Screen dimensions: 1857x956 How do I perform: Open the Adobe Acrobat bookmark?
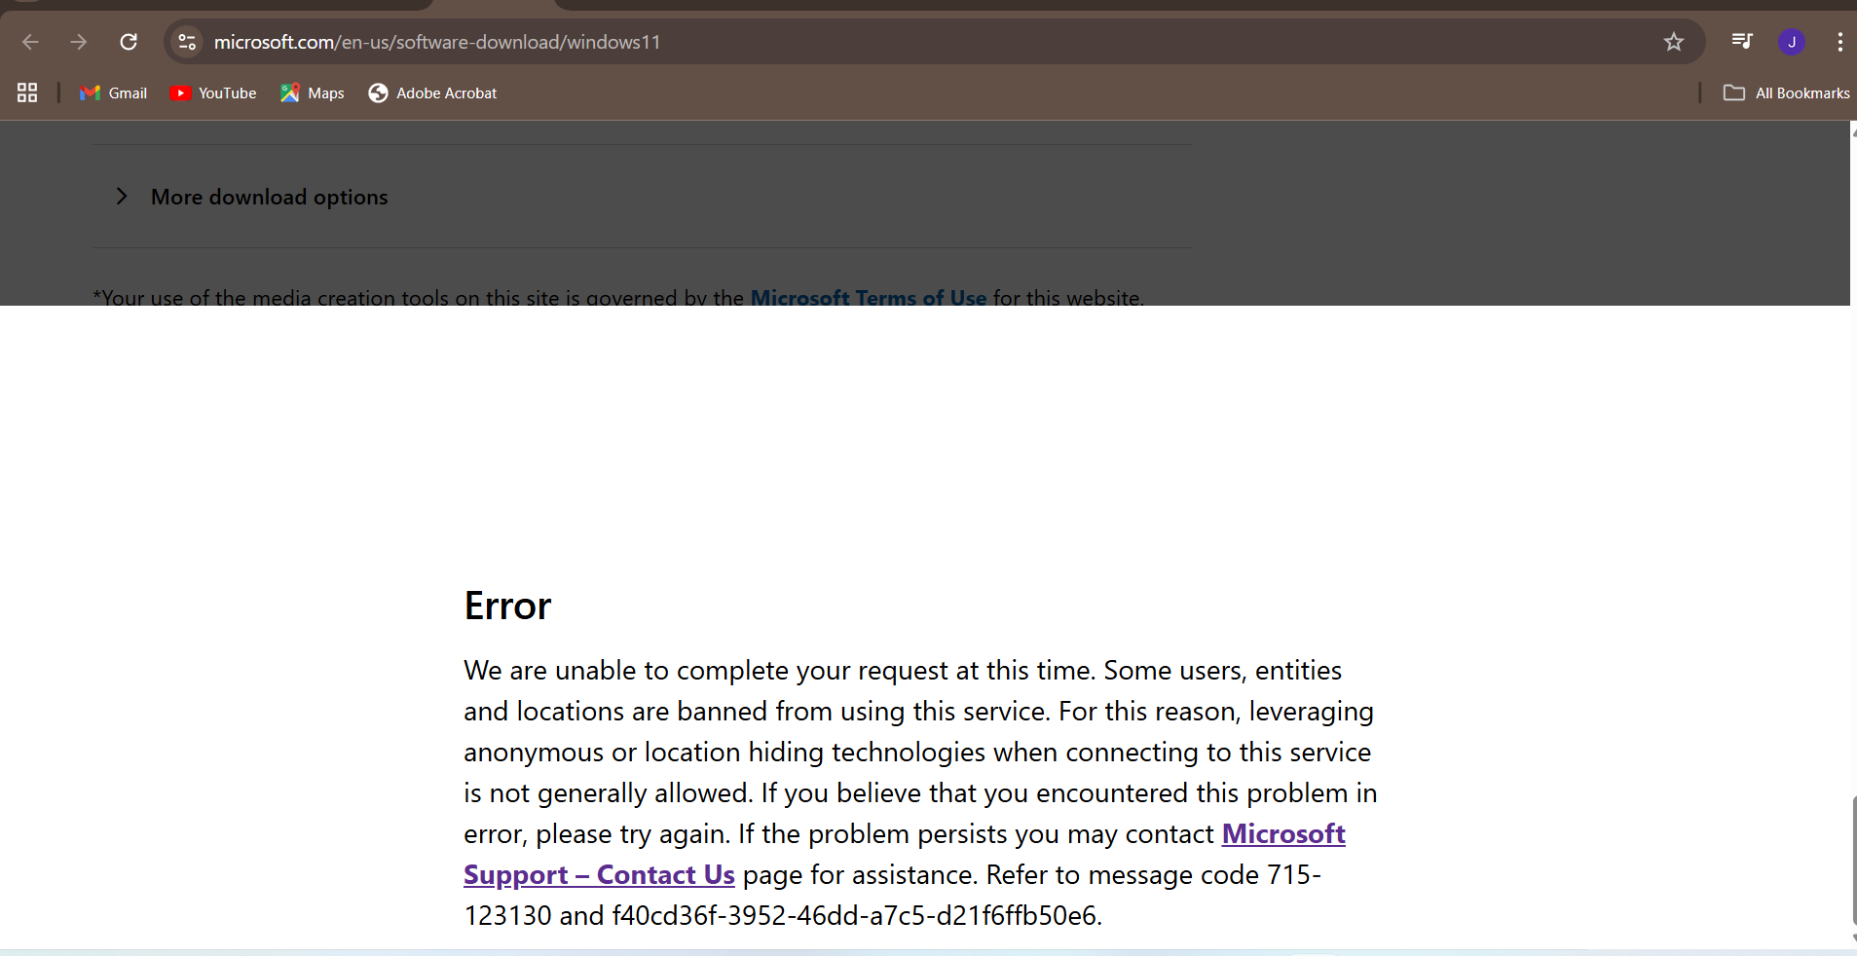coord(432,92)
